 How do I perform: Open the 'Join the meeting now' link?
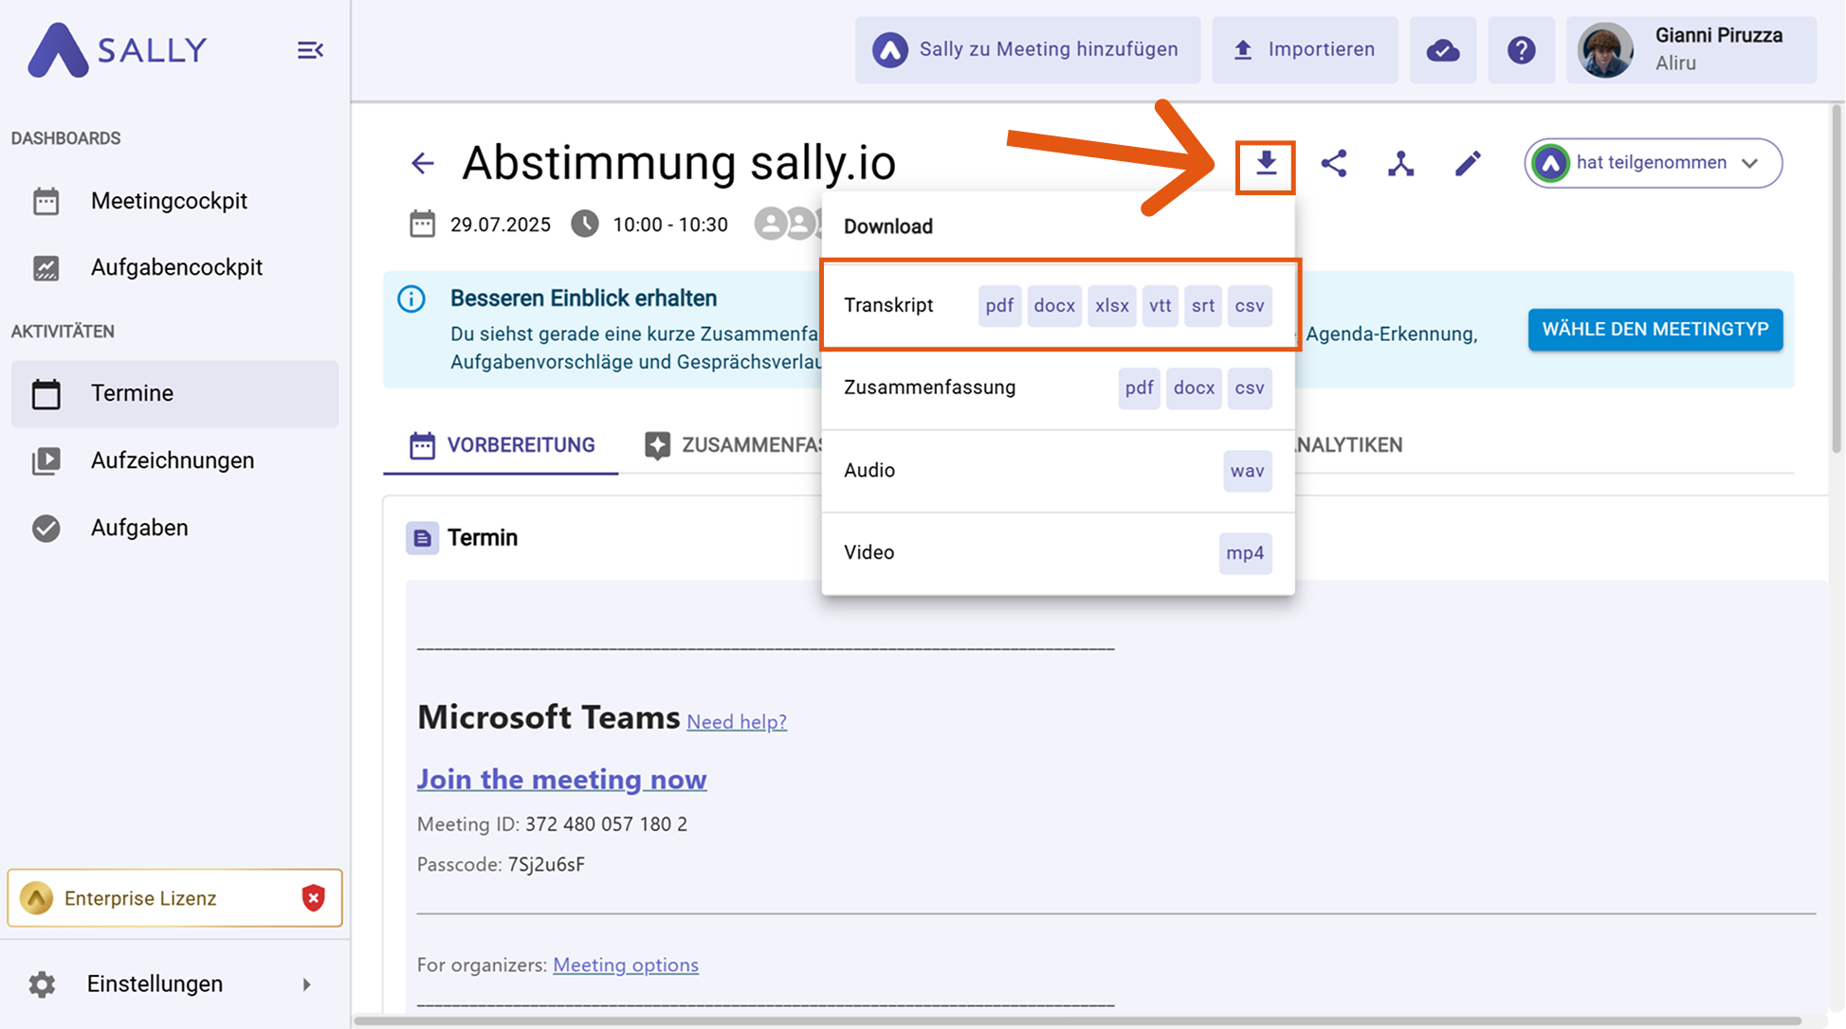tap(561, 779)
